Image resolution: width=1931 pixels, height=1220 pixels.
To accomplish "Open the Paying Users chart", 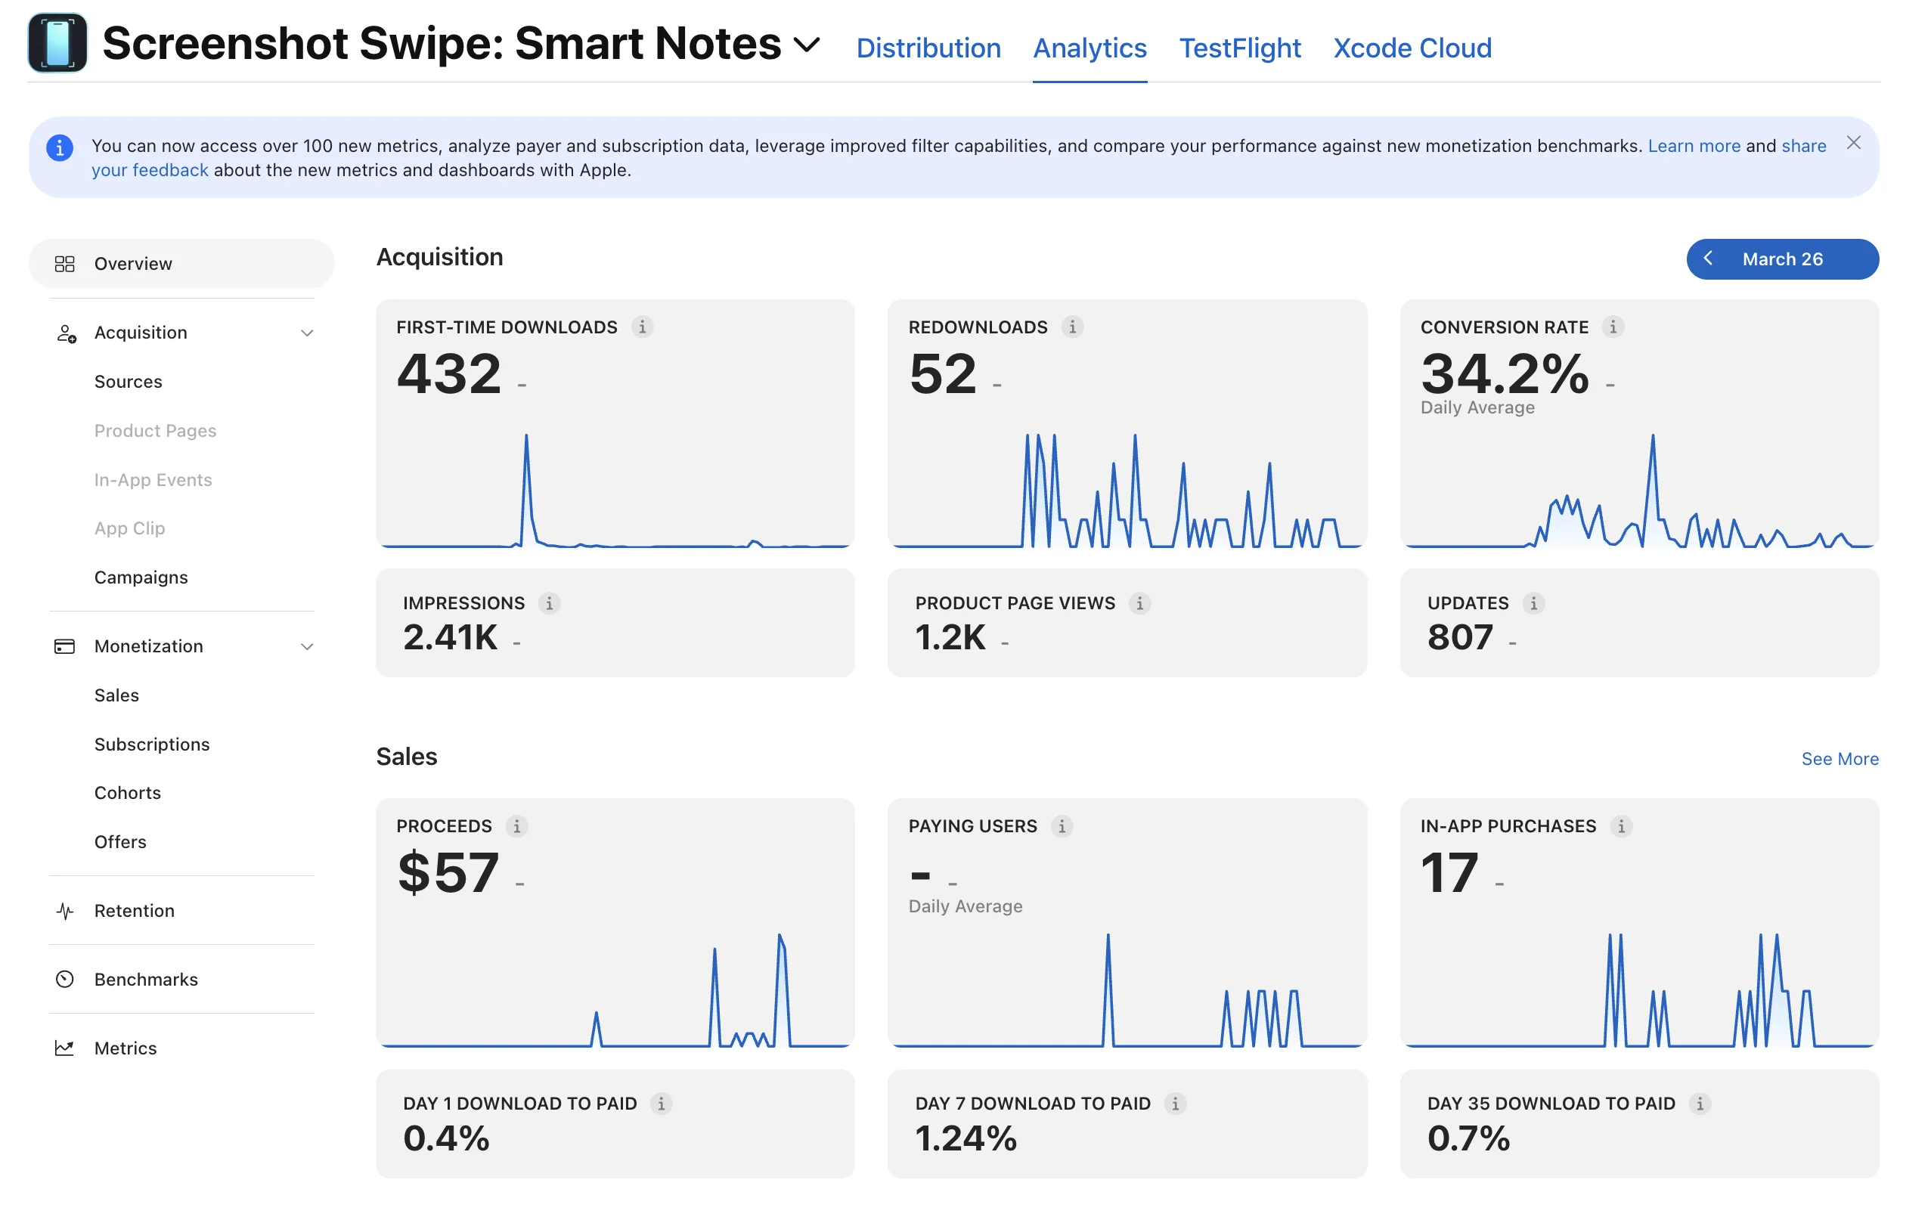I will pos(1127,990).
